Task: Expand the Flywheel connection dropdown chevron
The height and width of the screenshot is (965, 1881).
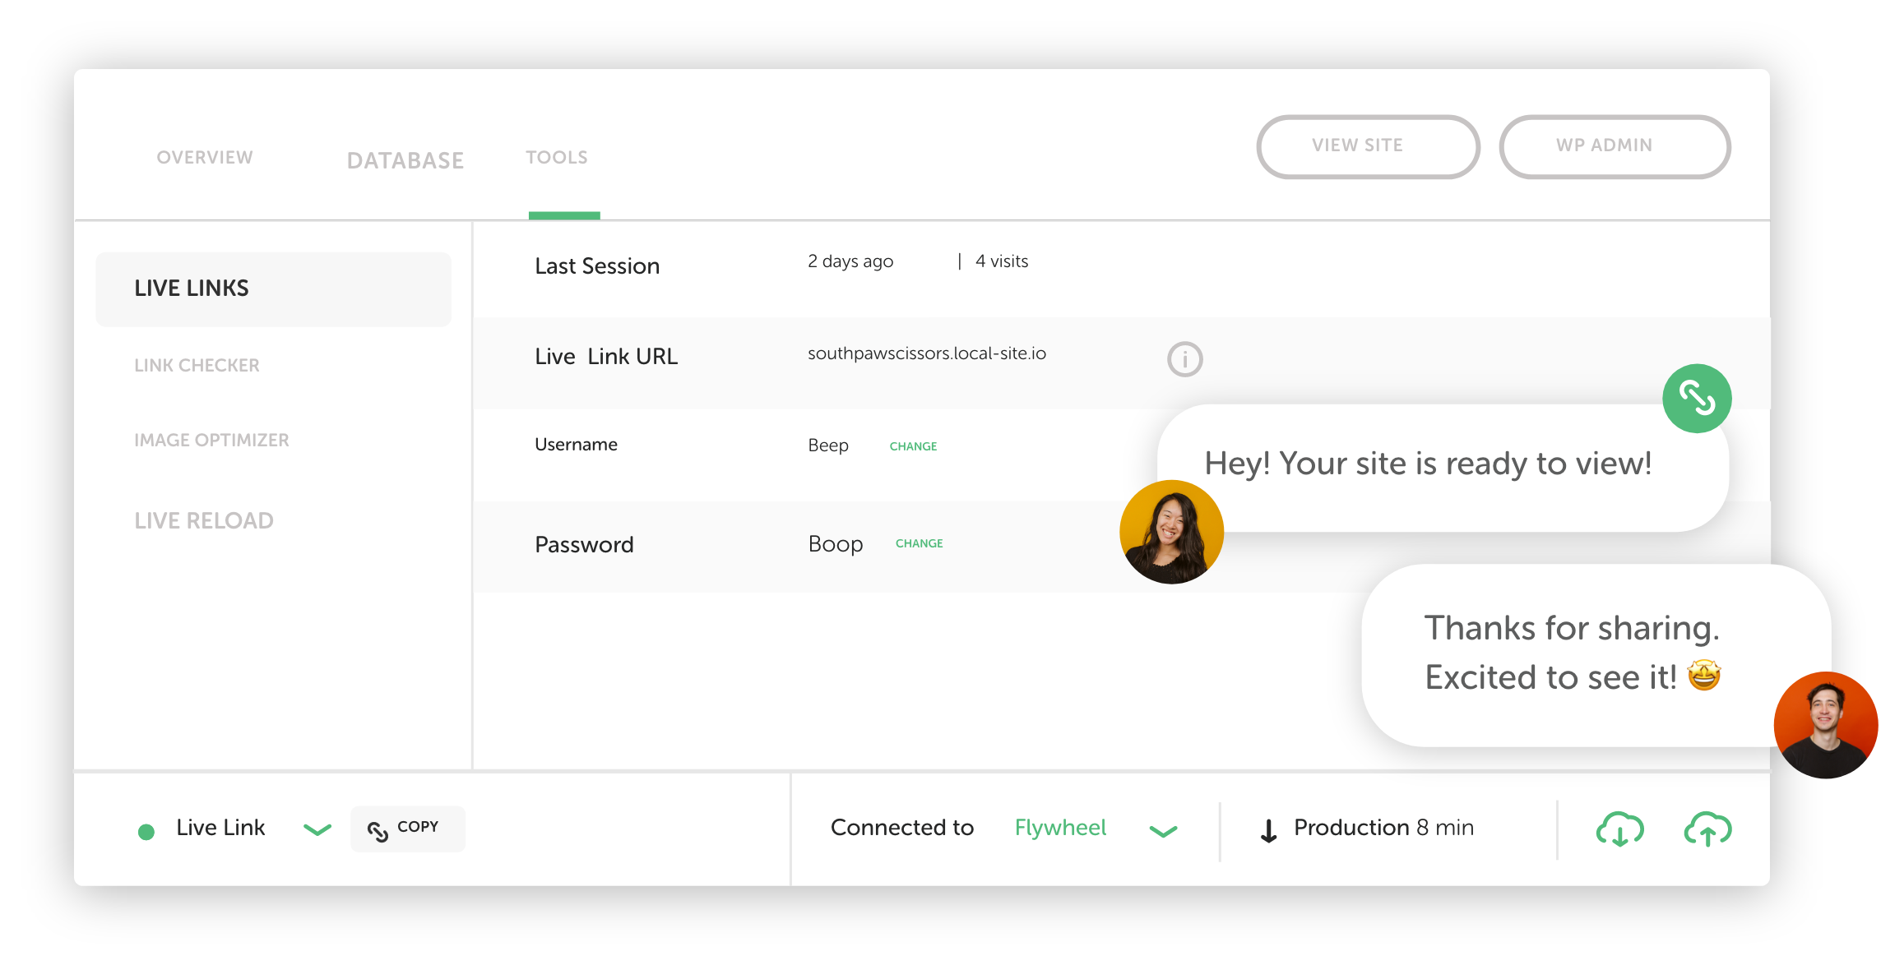Action: (x=1163, y=831)
